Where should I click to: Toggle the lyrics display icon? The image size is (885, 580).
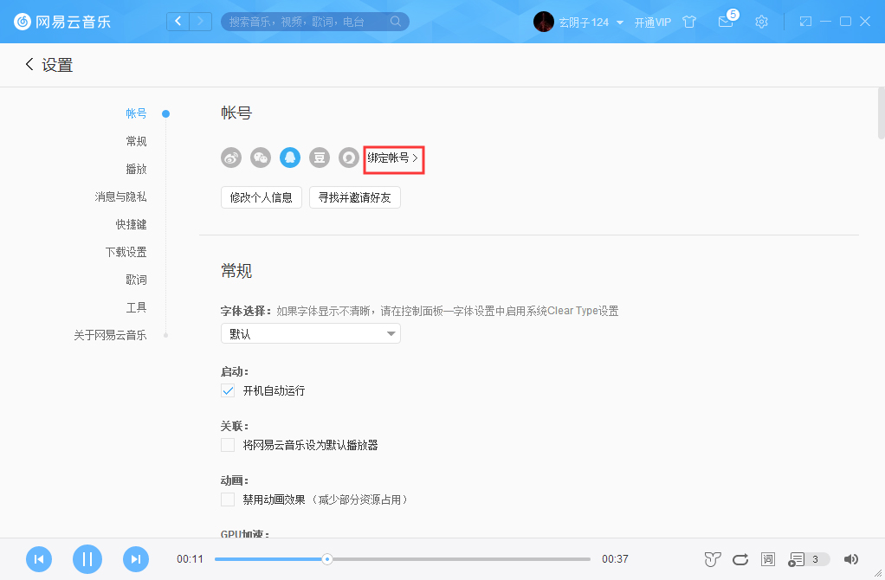tap(767, 559)
